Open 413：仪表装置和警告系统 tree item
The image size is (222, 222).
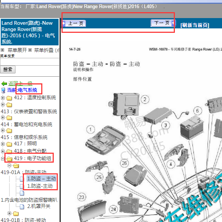[29, 111]
